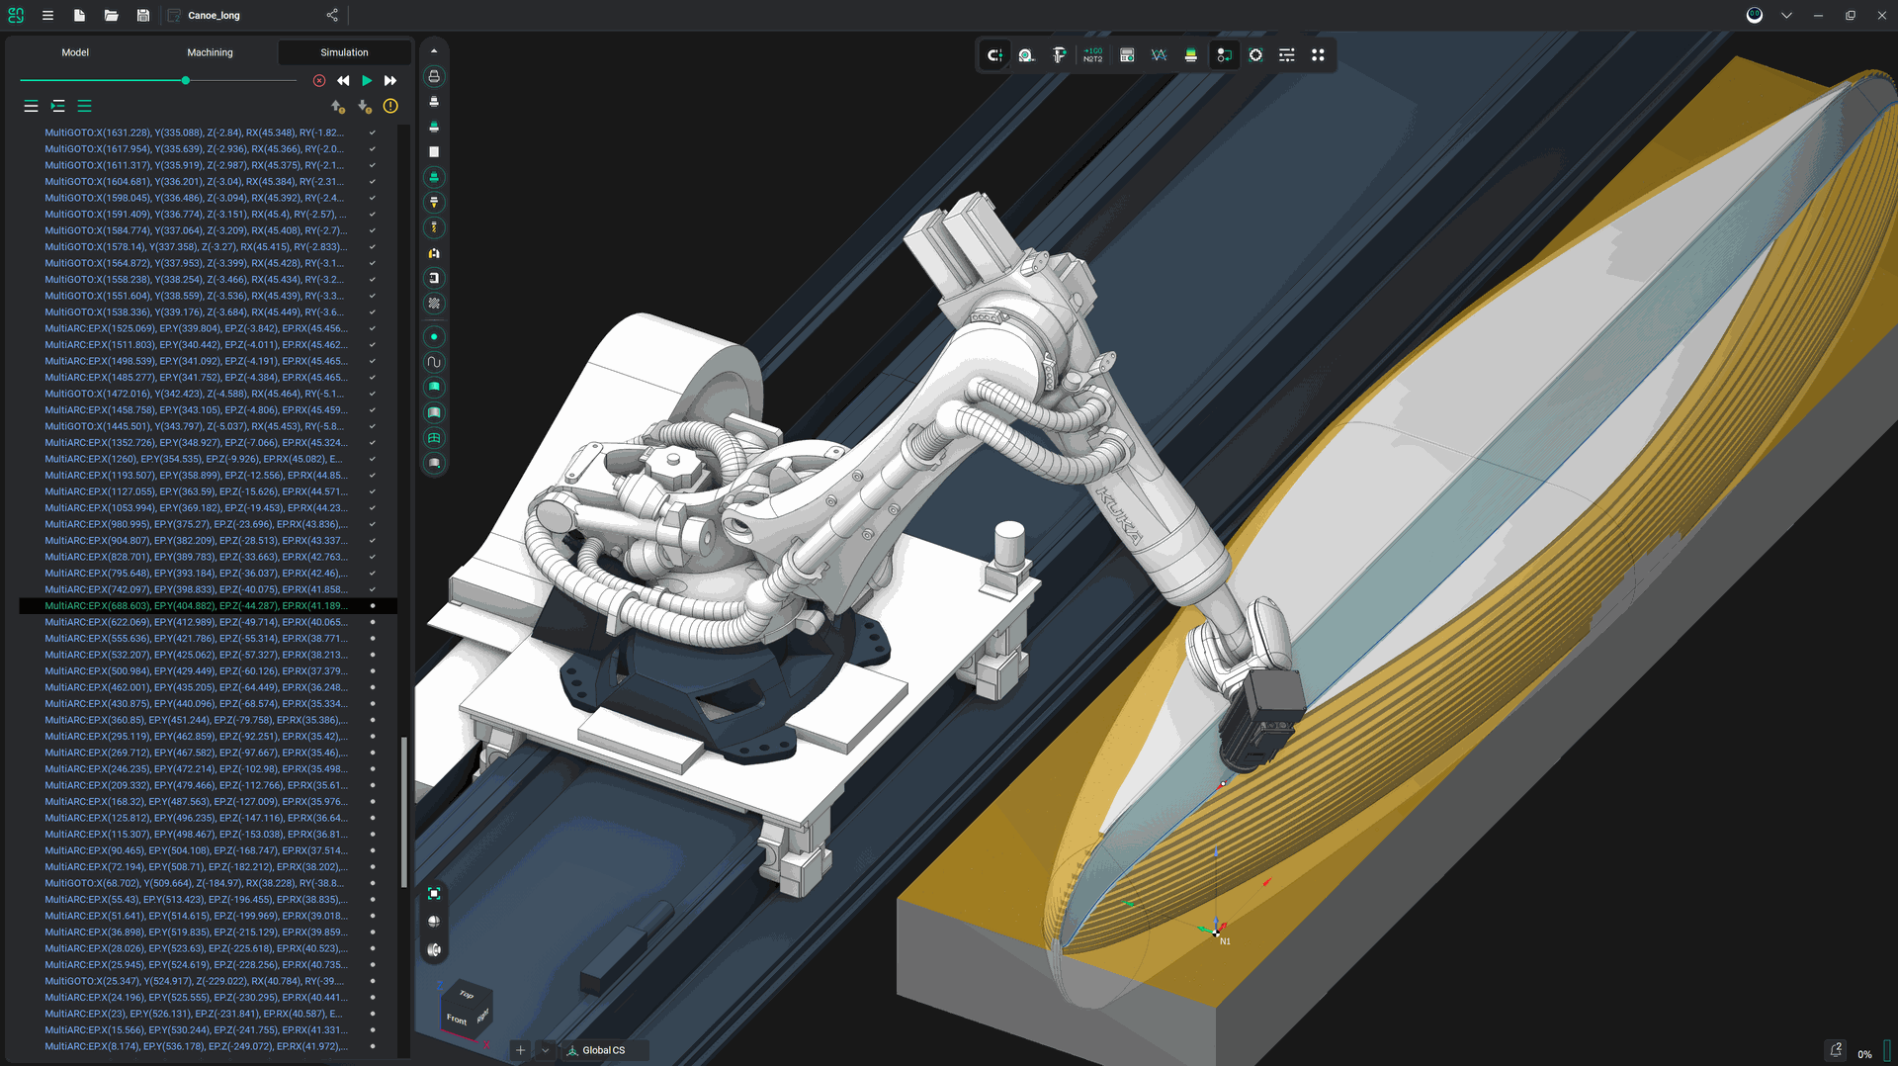Switch to the Model tab
Screen dimensions: 1898x1066
pyautogui.click(x=74, y=51)
